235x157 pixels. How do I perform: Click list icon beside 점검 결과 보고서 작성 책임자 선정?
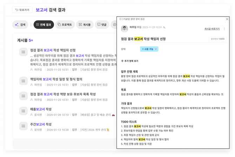tap(23, 52)
